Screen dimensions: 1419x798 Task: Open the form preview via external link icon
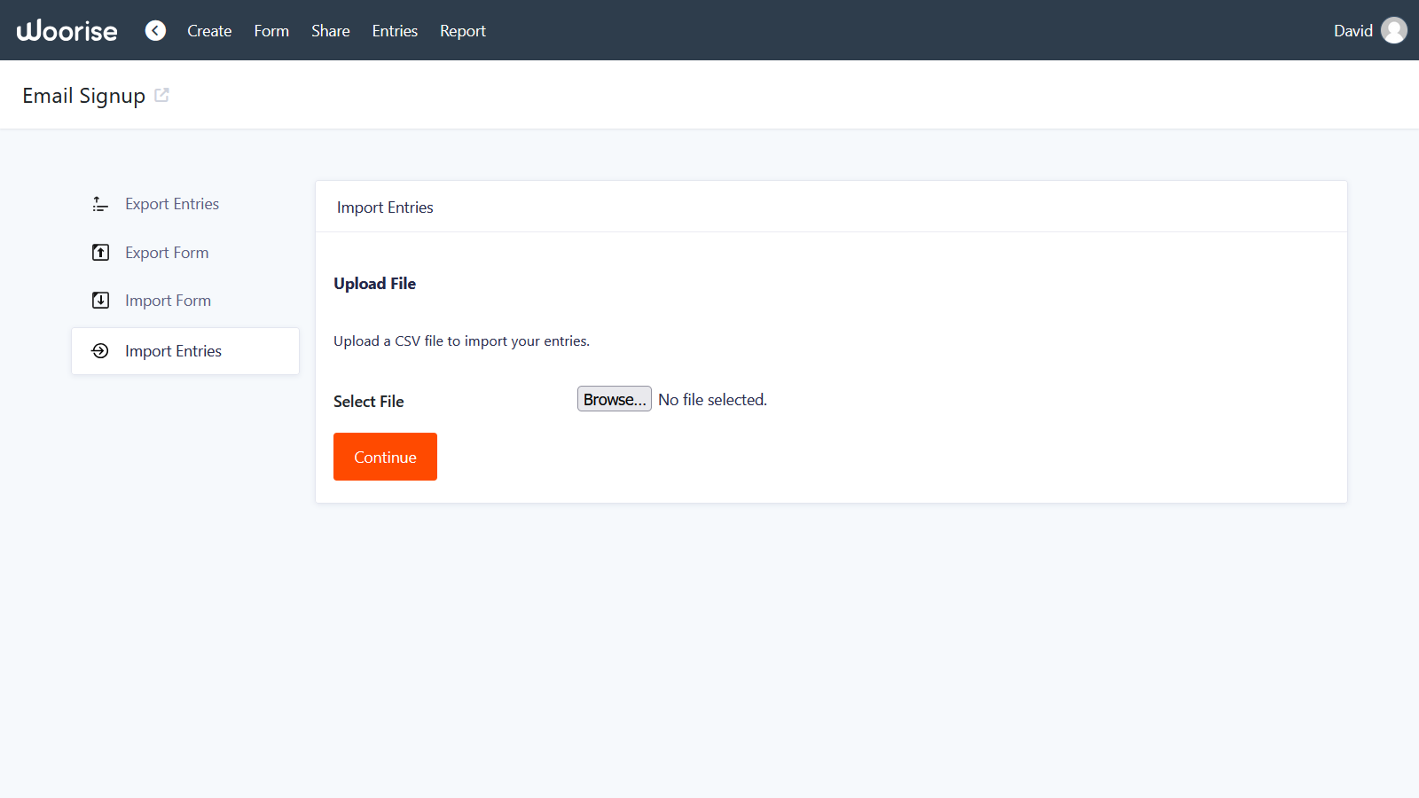coord(162,94)
